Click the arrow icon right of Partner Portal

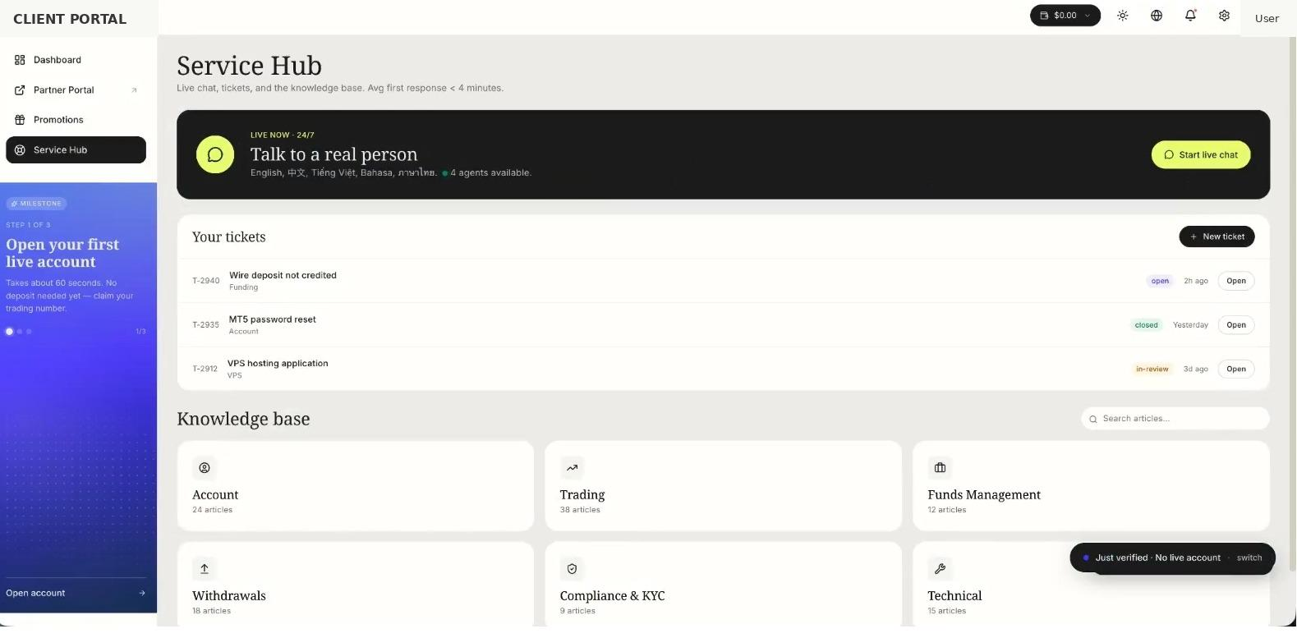click(134, 90)
